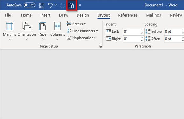
Task: Increase Right indent with up arrow
Action: [142, 37]
